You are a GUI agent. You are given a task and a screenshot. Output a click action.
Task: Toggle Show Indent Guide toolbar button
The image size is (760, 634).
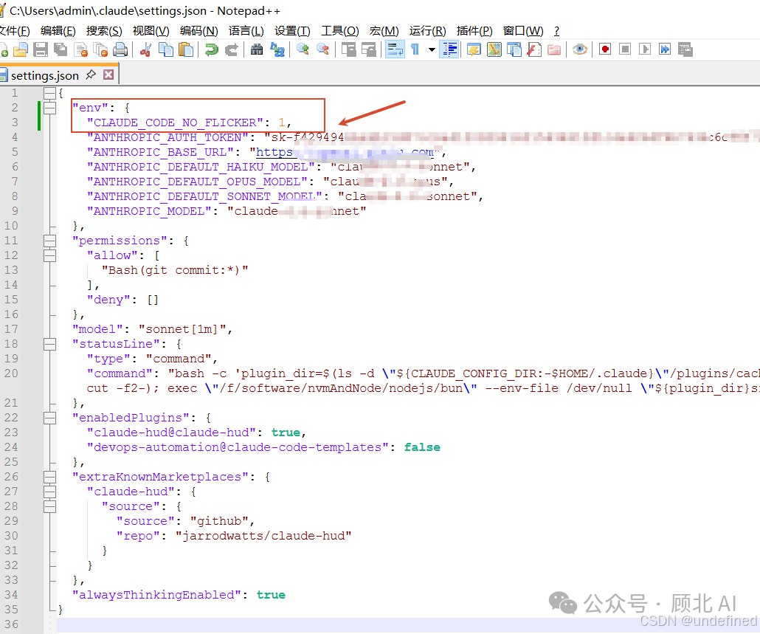point(449,49)
